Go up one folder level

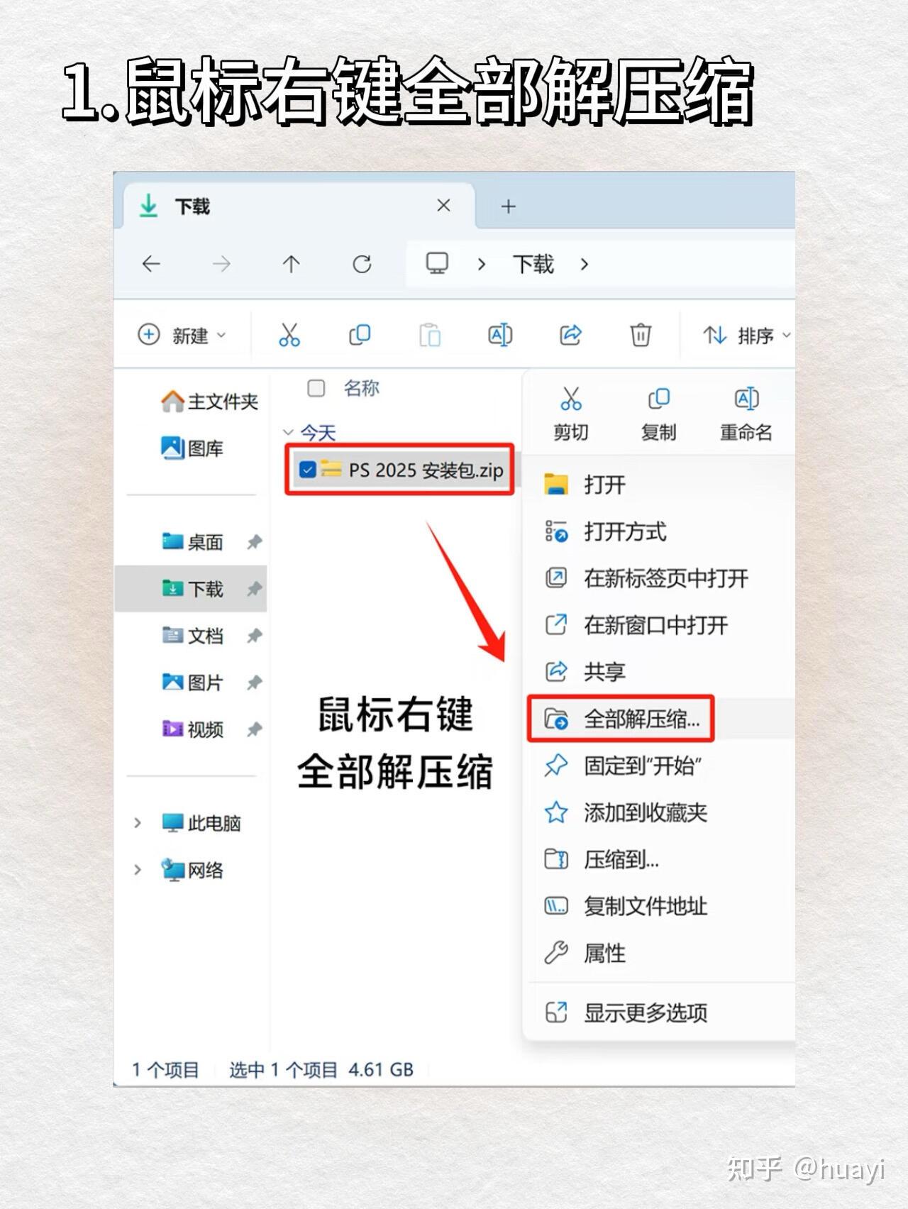click(x=291, y=265)
